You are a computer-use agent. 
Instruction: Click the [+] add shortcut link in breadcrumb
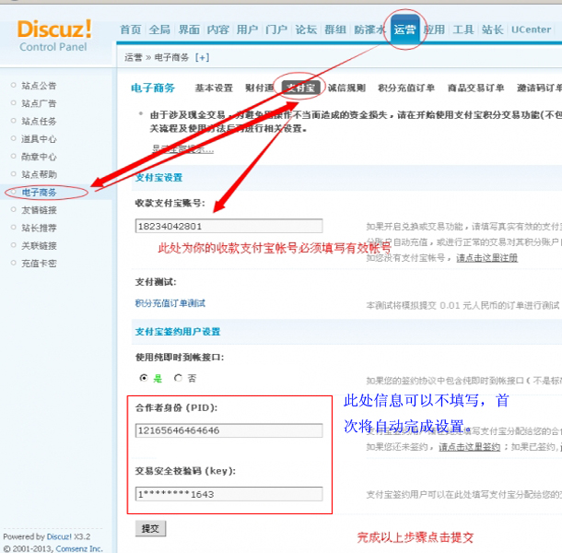202,57
